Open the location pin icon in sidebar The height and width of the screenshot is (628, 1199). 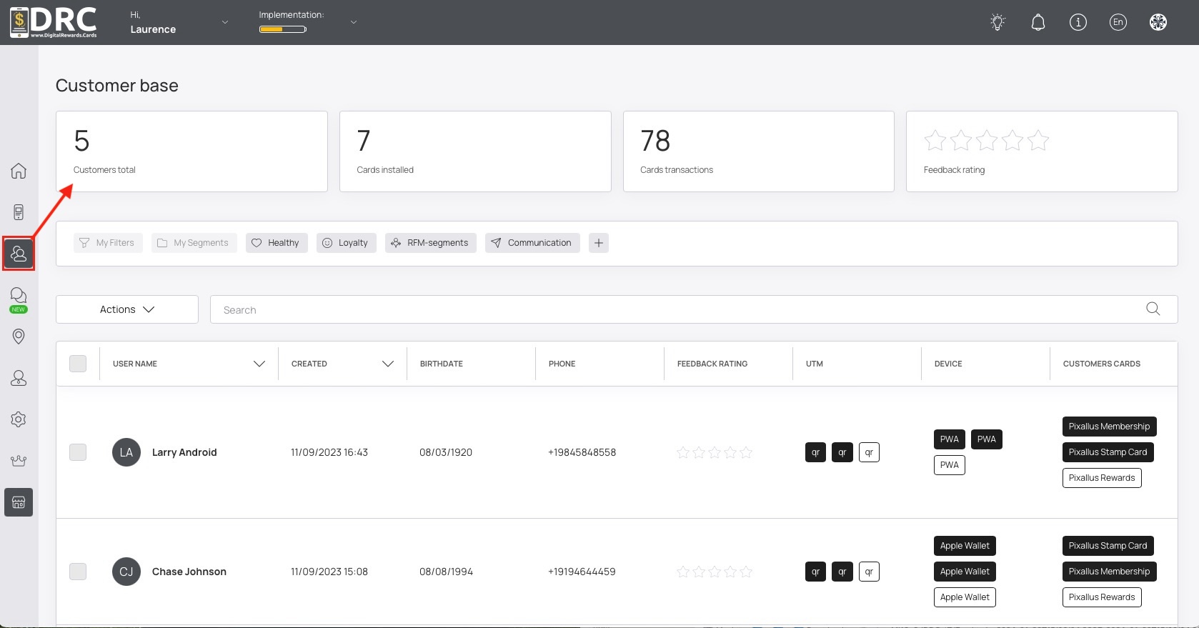pyautogui.click(x=19, y=337)
